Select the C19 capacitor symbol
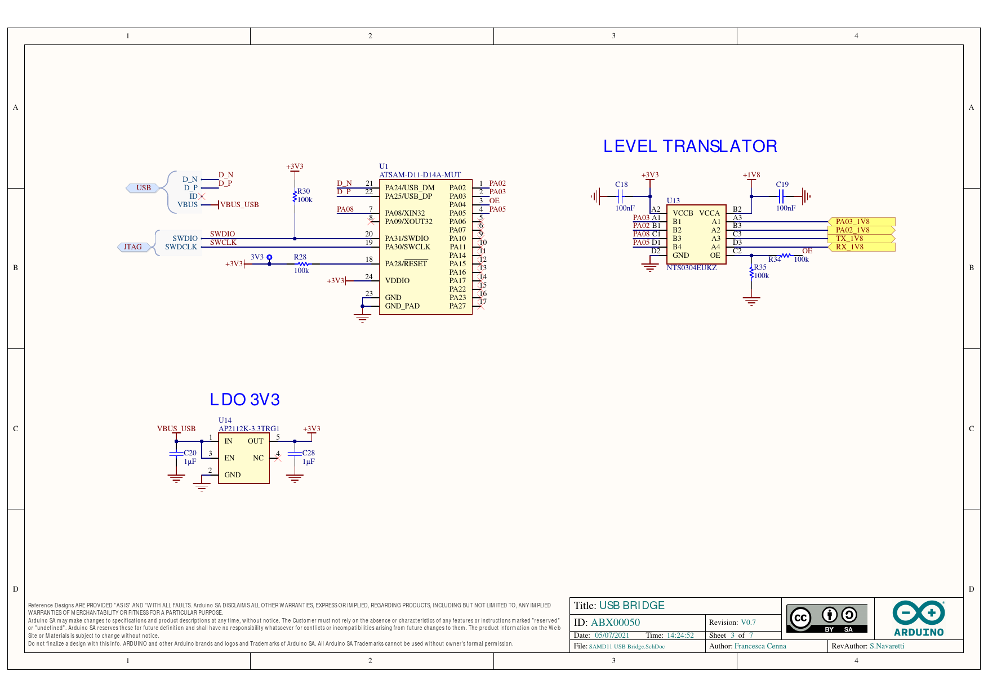The image size is (988, 698). (x=781, y=196)
